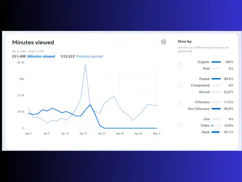The image size is (242, 182).
Task: Click the date range 'Apr 6, 2024 - May 3, 2024'
Action: click(28, 51)
